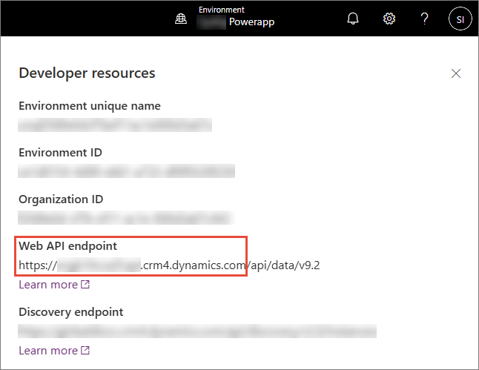
Task: Open the environment globe icon
Action: click(x=181, y=19)
